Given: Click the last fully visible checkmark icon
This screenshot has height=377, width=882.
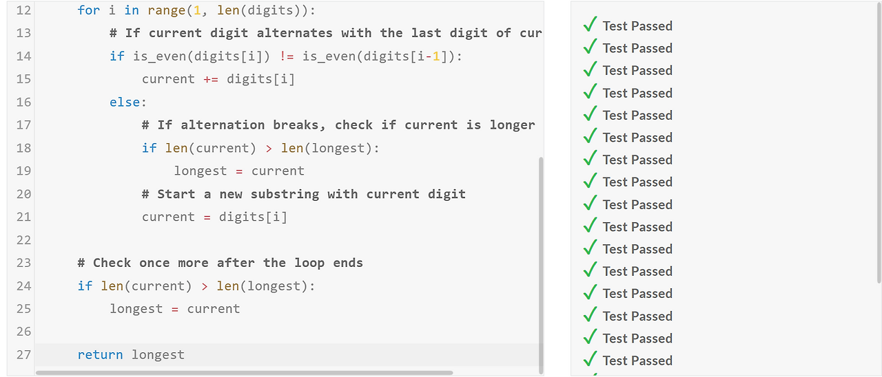Looking at the screenshot, I should click(590, 360).
